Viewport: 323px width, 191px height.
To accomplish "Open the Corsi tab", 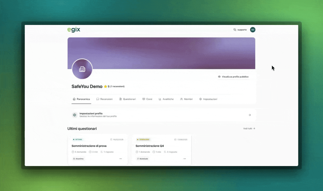I will [x=147, y=99].
